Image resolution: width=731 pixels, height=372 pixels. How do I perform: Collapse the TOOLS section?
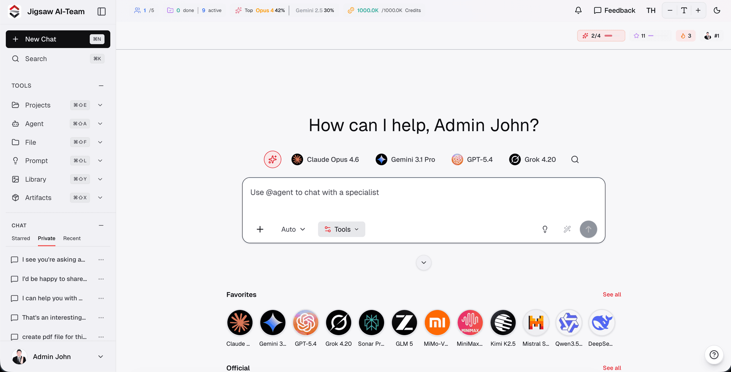tap(101, 86)
